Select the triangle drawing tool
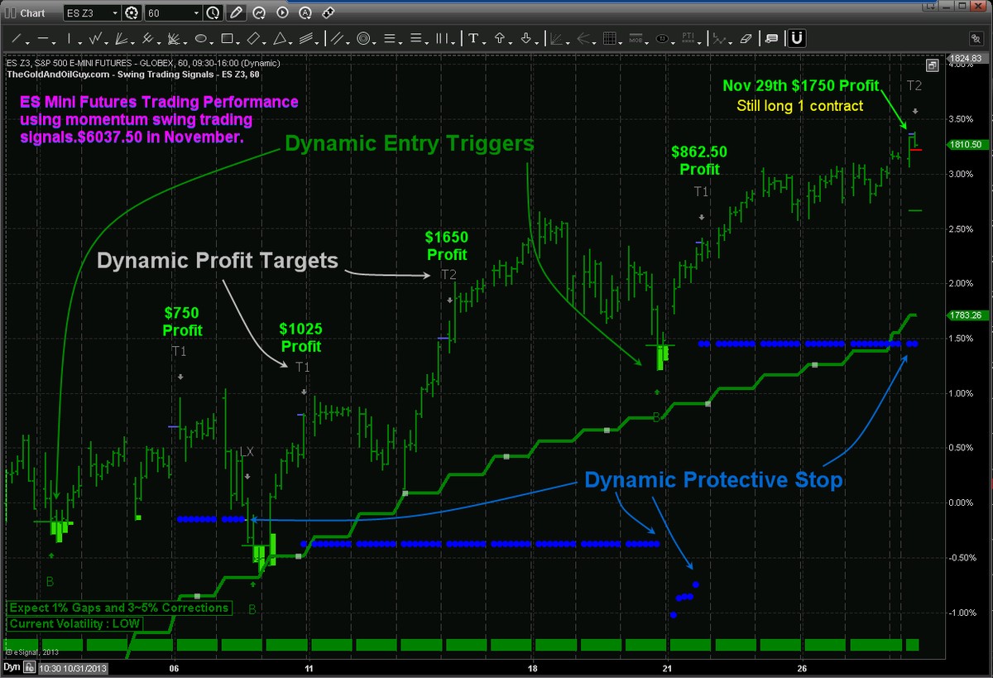Viewport: 993px width, 678px height. (x=281, y=38)
